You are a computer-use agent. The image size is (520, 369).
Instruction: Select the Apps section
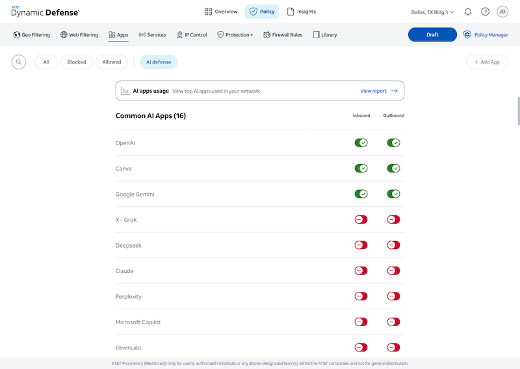pyautogui.click(x=118, y=35)
